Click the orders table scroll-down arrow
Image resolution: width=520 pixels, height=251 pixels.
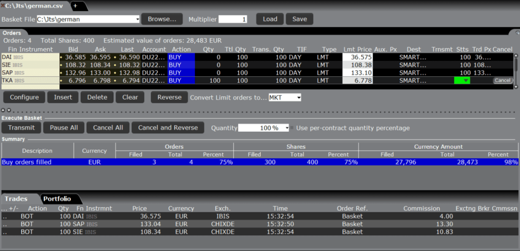point(516,87)
